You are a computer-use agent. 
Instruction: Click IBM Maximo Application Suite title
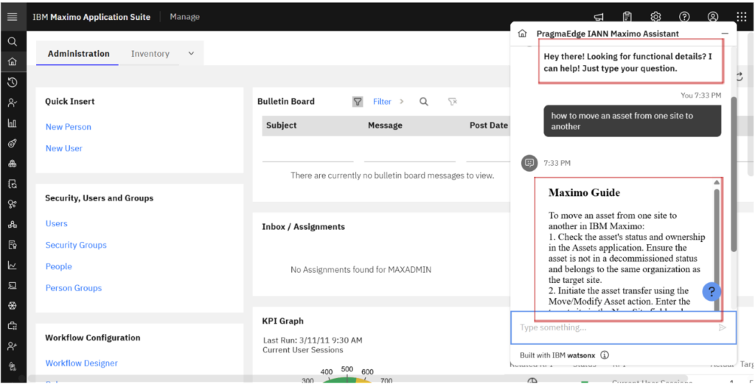[91, 17]
